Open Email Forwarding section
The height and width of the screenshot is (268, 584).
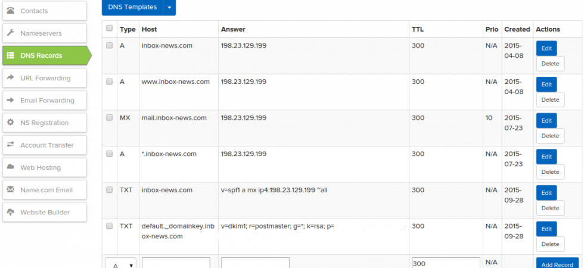pos(44,100)
